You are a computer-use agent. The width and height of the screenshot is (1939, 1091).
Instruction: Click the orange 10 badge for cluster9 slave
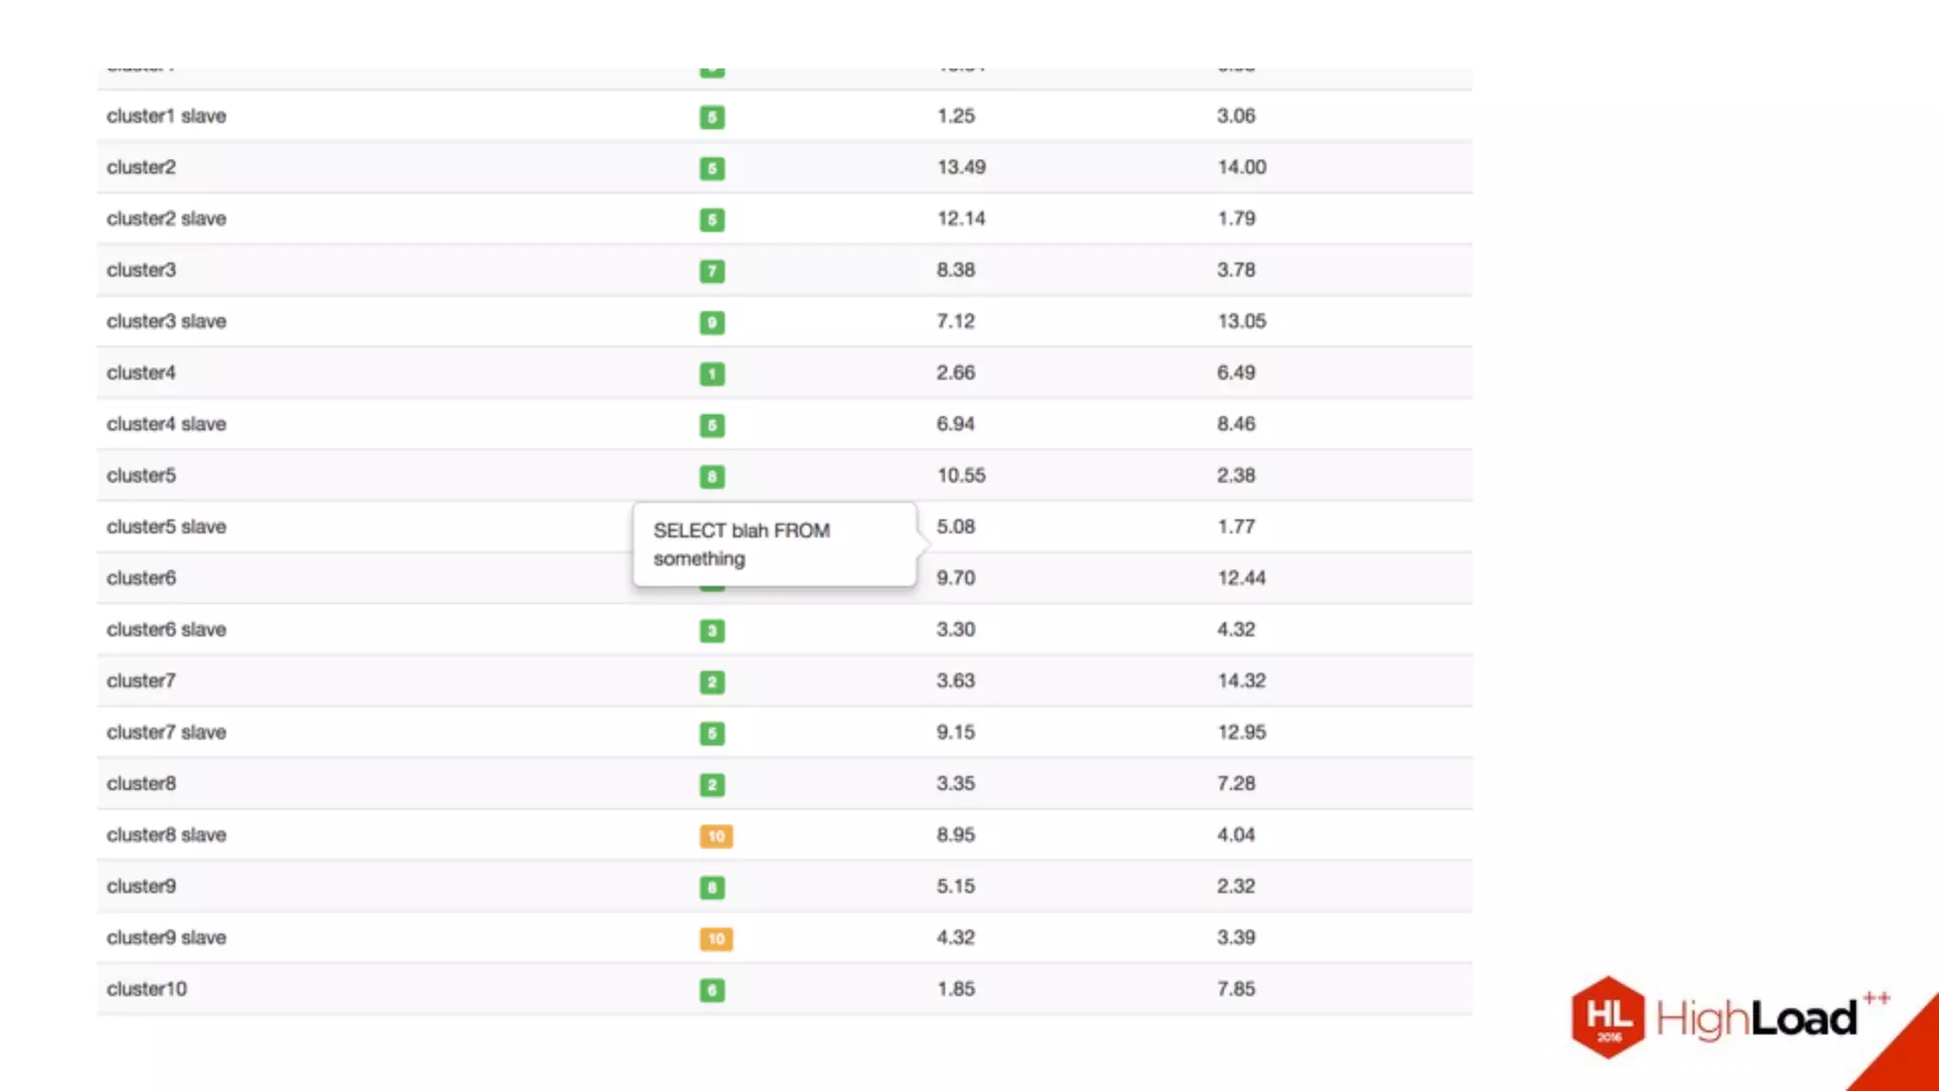pos(716,939)
